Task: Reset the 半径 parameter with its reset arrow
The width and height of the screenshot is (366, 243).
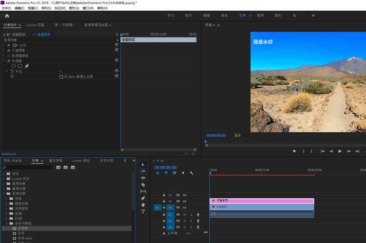Action: tap(116, 71)
